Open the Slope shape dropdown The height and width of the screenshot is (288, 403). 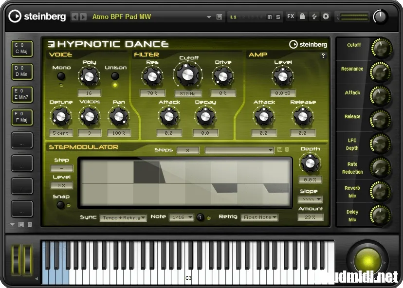click(311, 199)
